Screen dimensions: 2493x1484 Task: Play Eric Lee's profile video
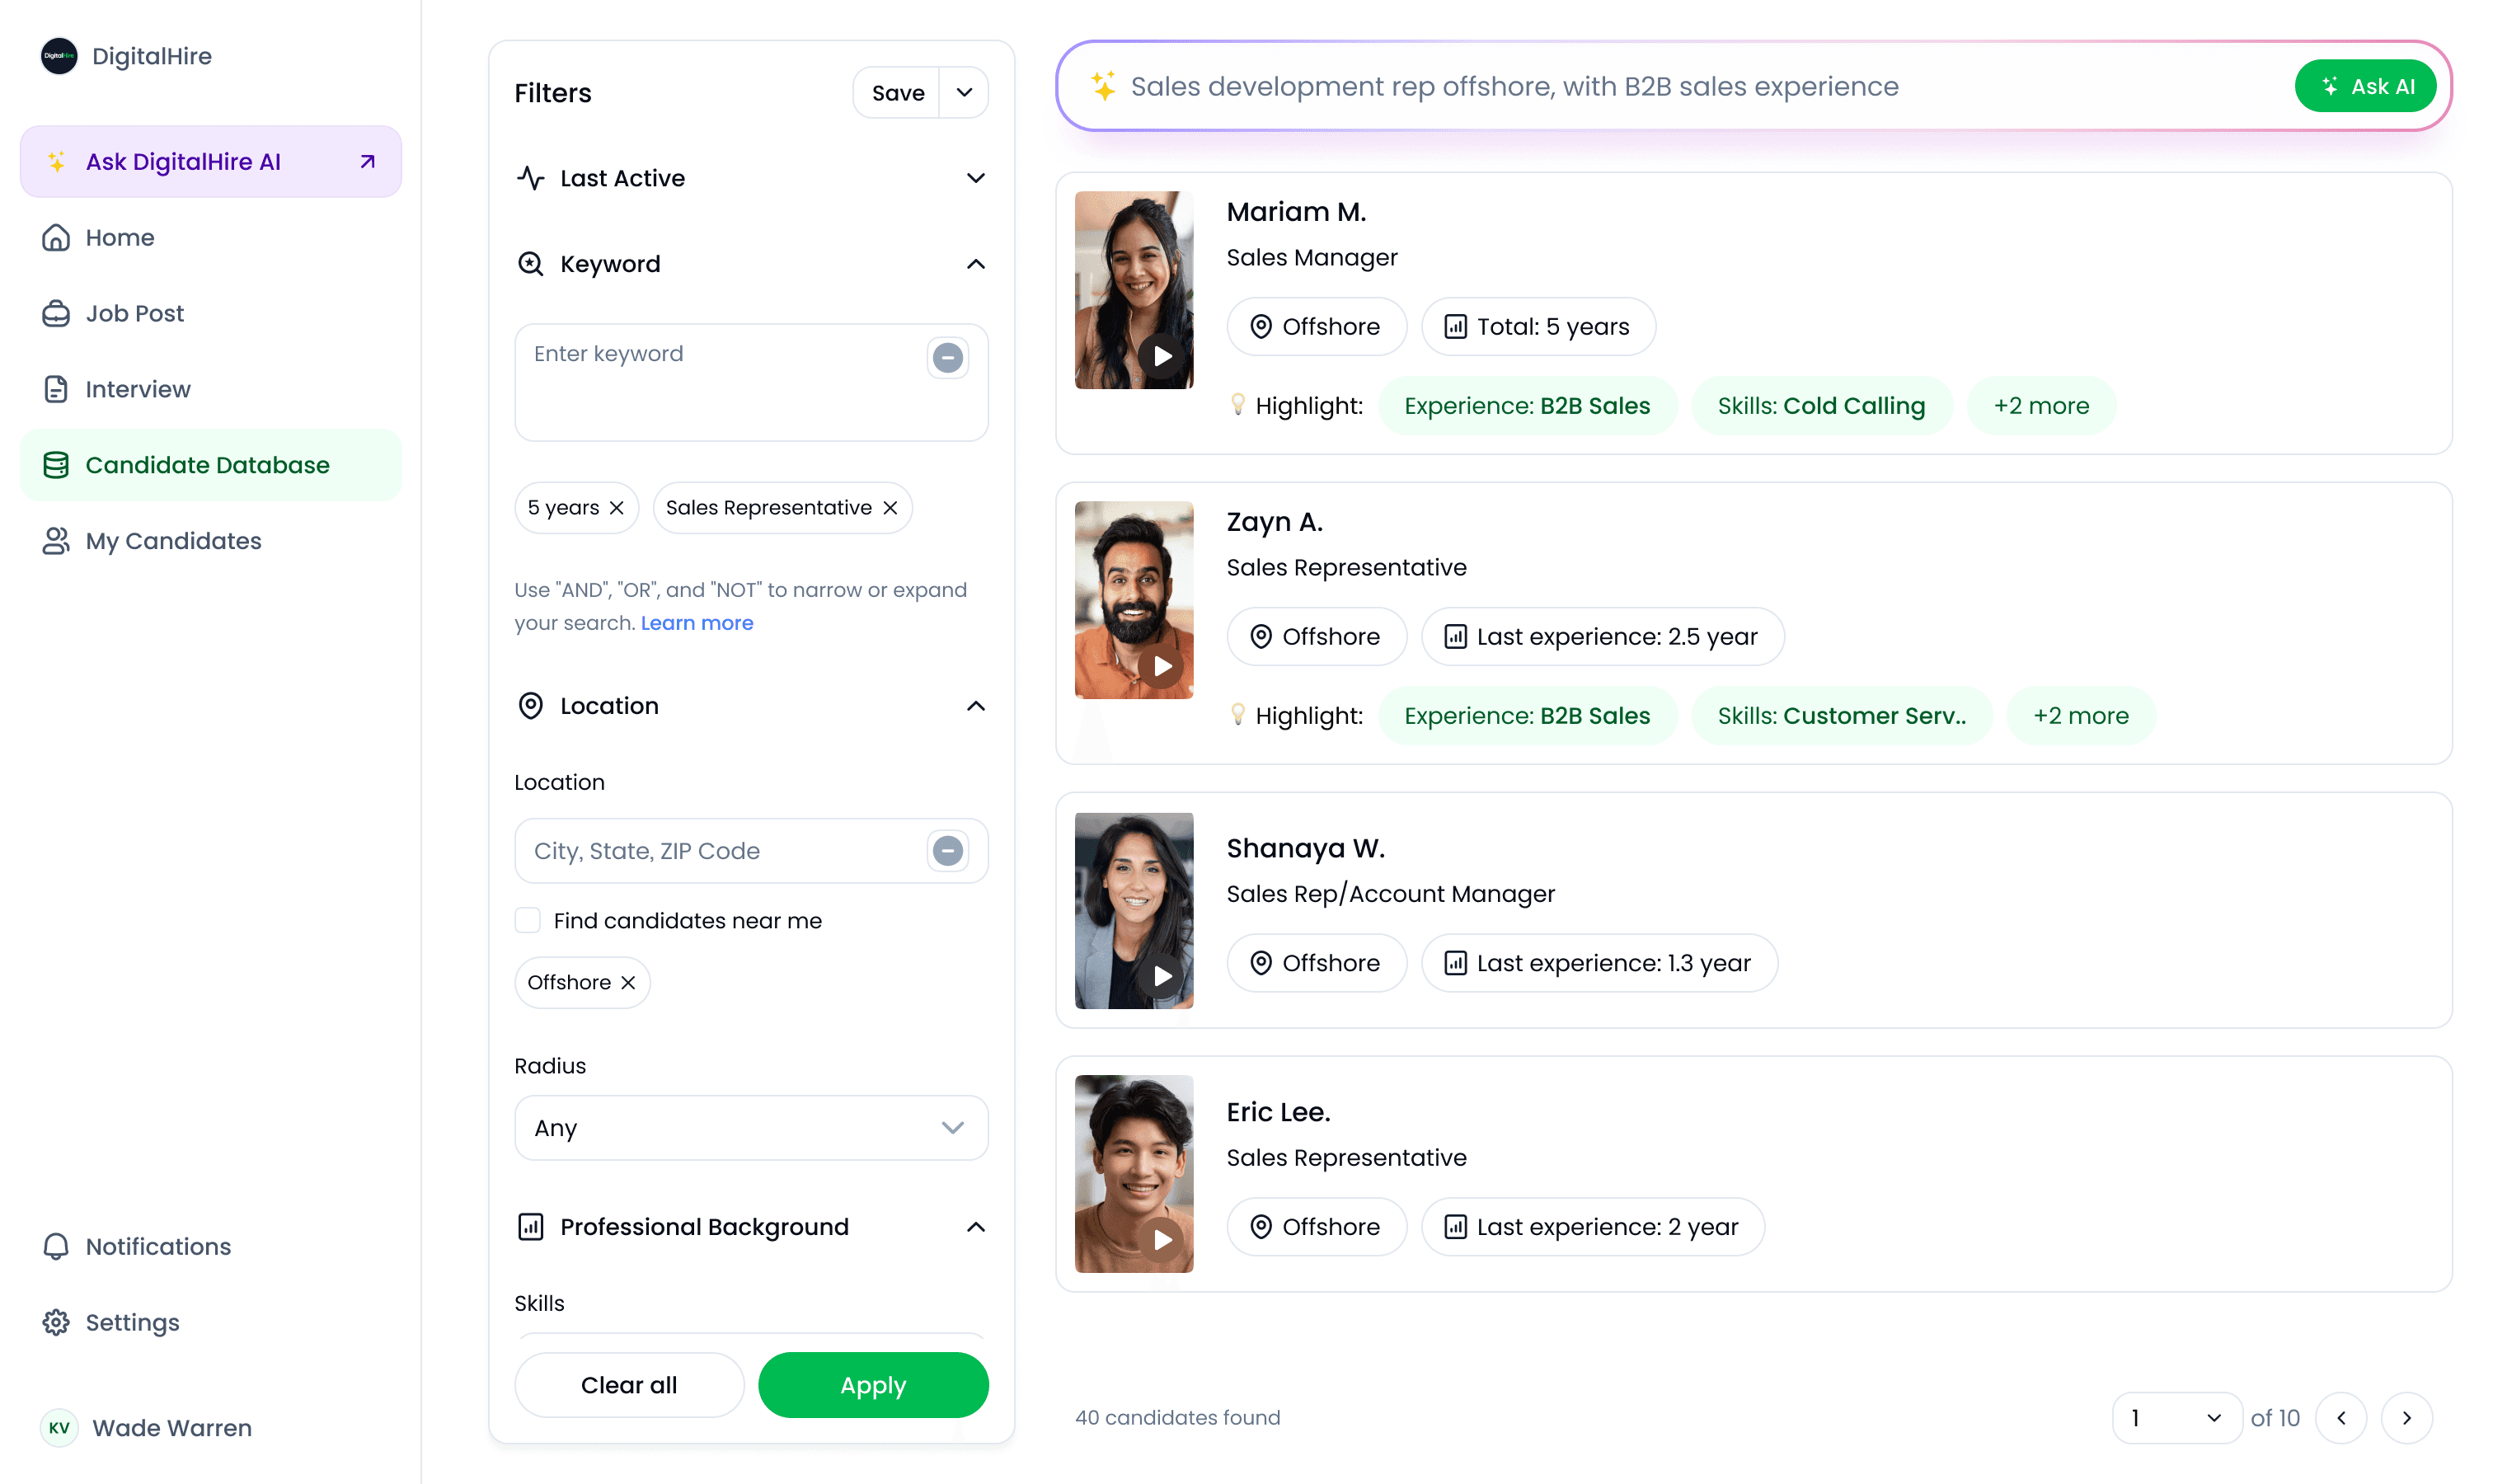pos(1161,1239)
